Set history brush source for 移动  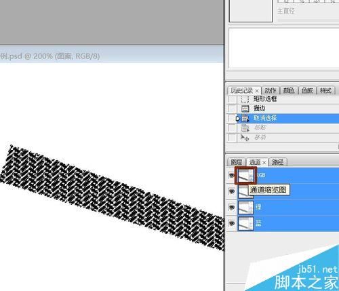232,137
